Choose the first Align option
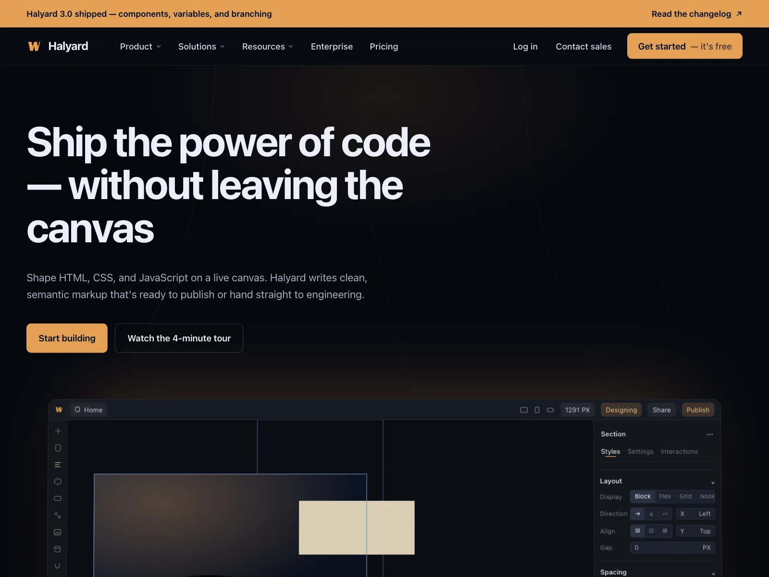This screenshot has width=769, height=577. pos(638,531)
